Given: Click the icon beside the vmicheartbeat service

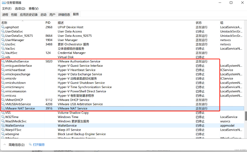Looking at the screenshot, I should pos(3,70).
